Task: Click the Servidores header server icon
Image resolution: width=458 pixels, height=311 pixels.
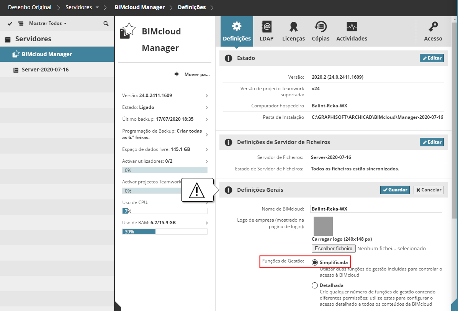Action: pyautogui.click(x=8, y=39)
